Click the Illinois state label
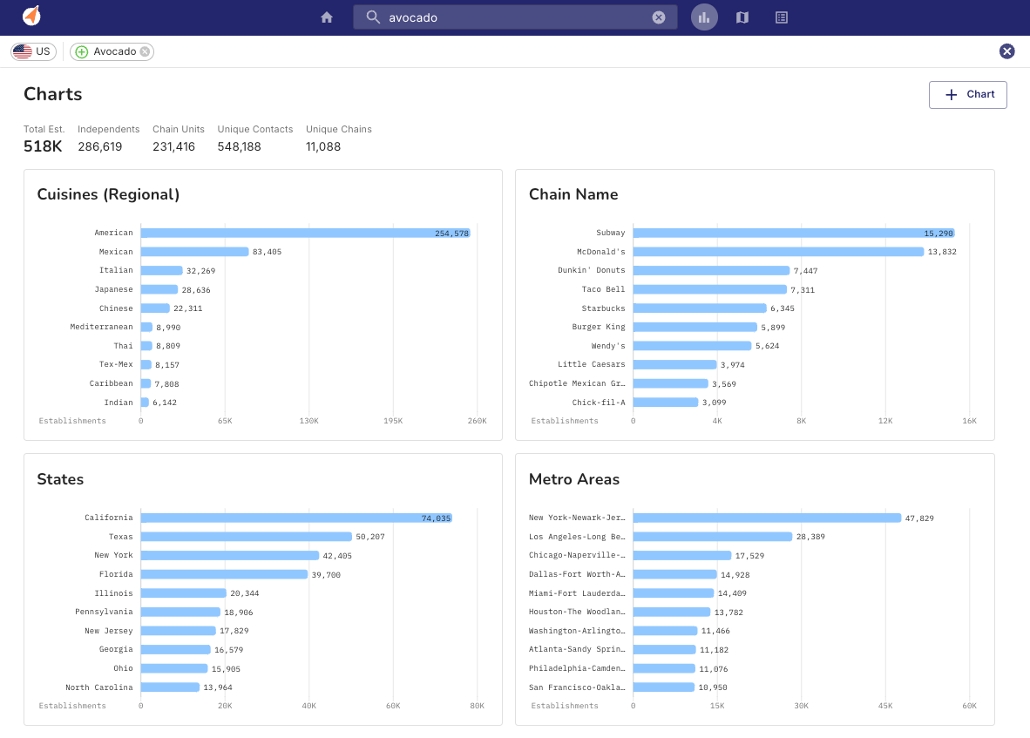 113,593
